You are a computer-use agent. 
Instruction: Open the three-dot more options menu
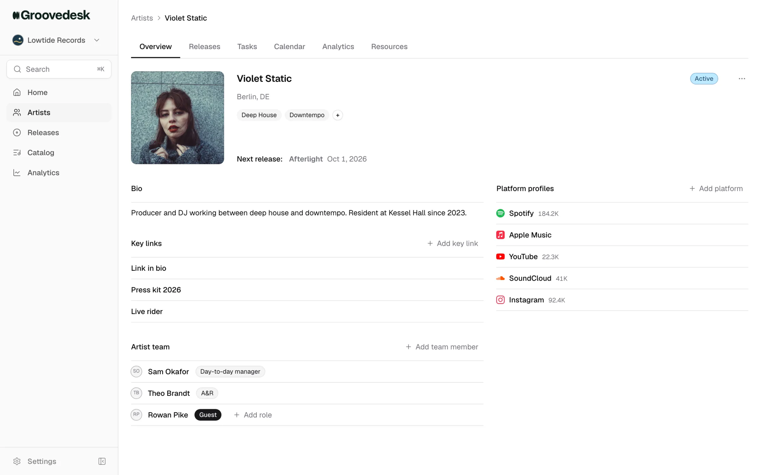tap(742, 79)
